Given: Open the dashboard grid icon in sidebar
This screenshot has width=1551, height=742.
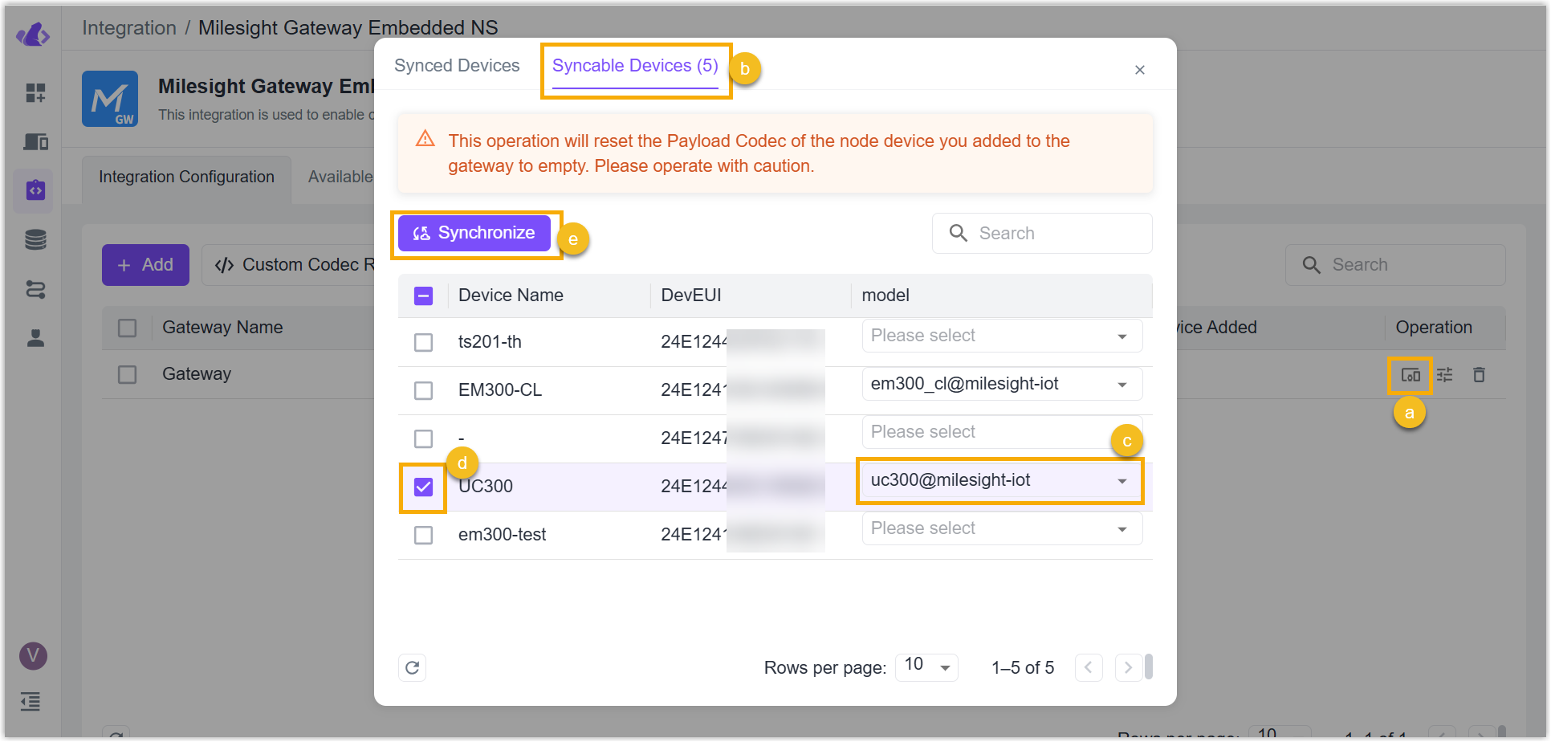Looking at the screenshot, I should point(35,93).
